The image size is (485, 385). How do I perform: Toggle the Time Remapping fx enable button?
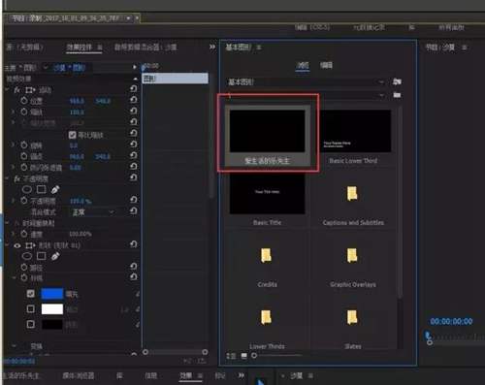pos(17,223)
